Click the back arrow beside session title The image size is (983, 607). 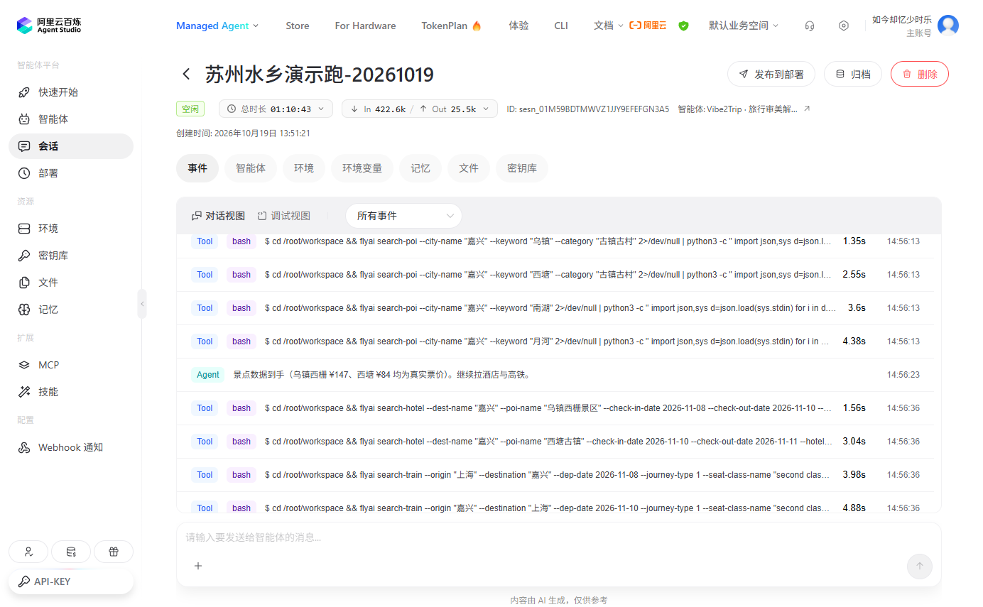click(186, 74)
